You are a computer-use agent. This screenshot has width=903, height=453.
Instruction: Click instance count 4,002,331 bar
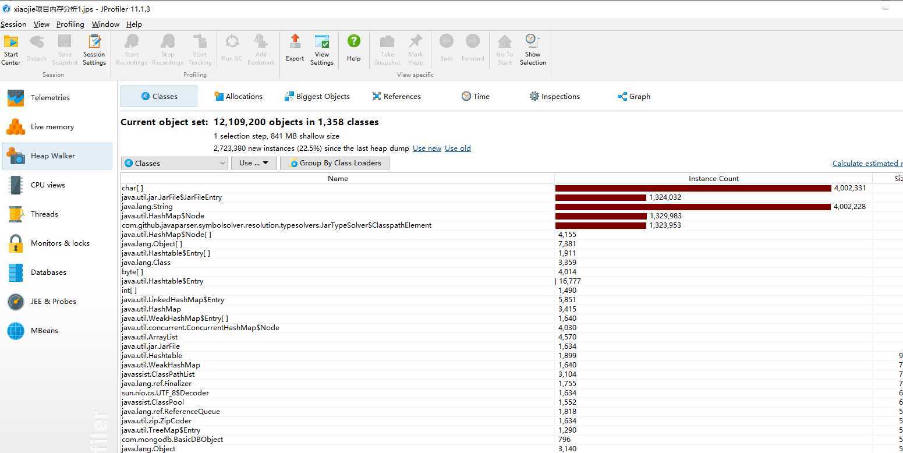tap(693, 188)
